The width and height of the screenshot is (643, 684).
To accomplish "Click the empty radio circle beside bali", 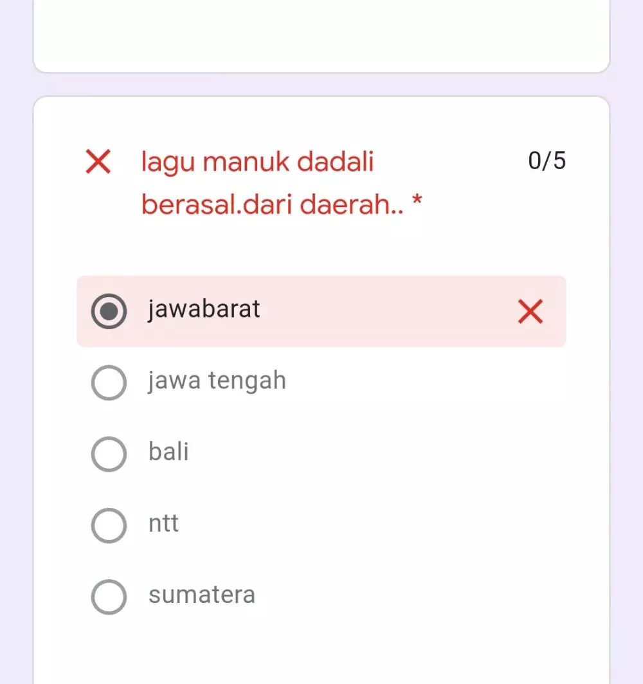I will [109, 455].
